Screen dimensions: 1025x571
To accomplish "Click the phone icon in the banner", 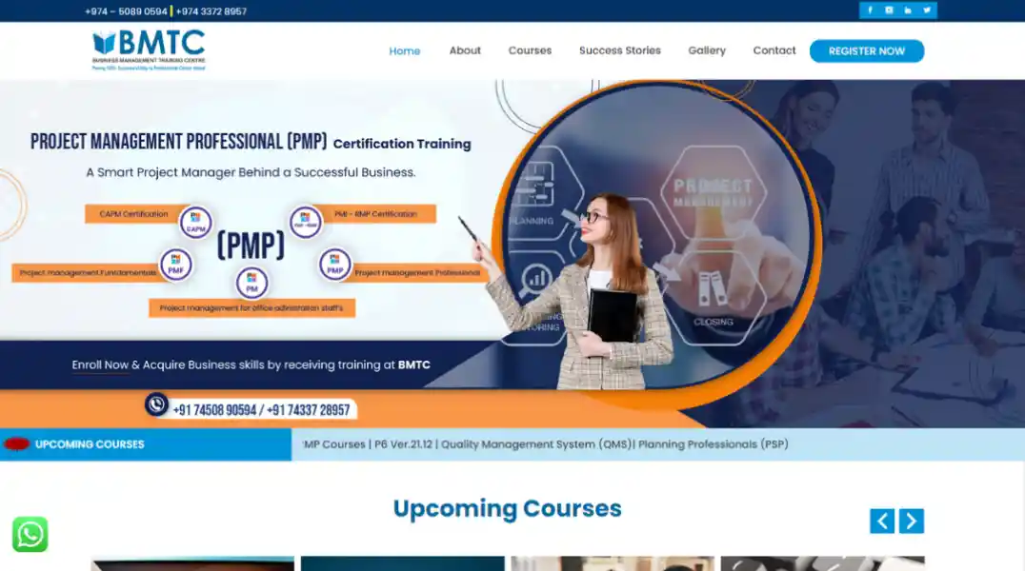I will tap(156, 404).
